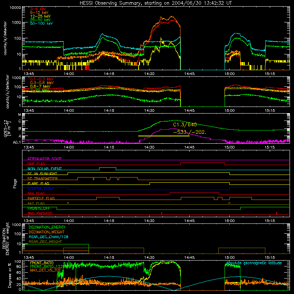
Task: Click the Degrees or % axis title
Action: 10,275
